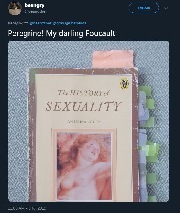The width and height of the screenshot is (180, 213).
Task: Click the @gray mention link
Action: 58,23
